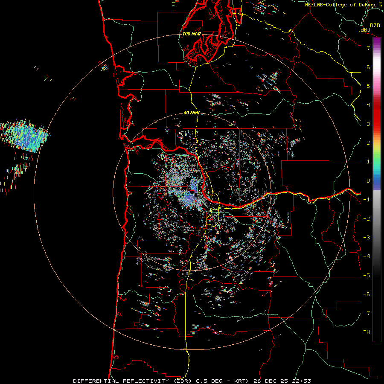Viewport: 384px width, 384px height.
Task: Click the -3 tick label on color scale
Action: [367, 238]
